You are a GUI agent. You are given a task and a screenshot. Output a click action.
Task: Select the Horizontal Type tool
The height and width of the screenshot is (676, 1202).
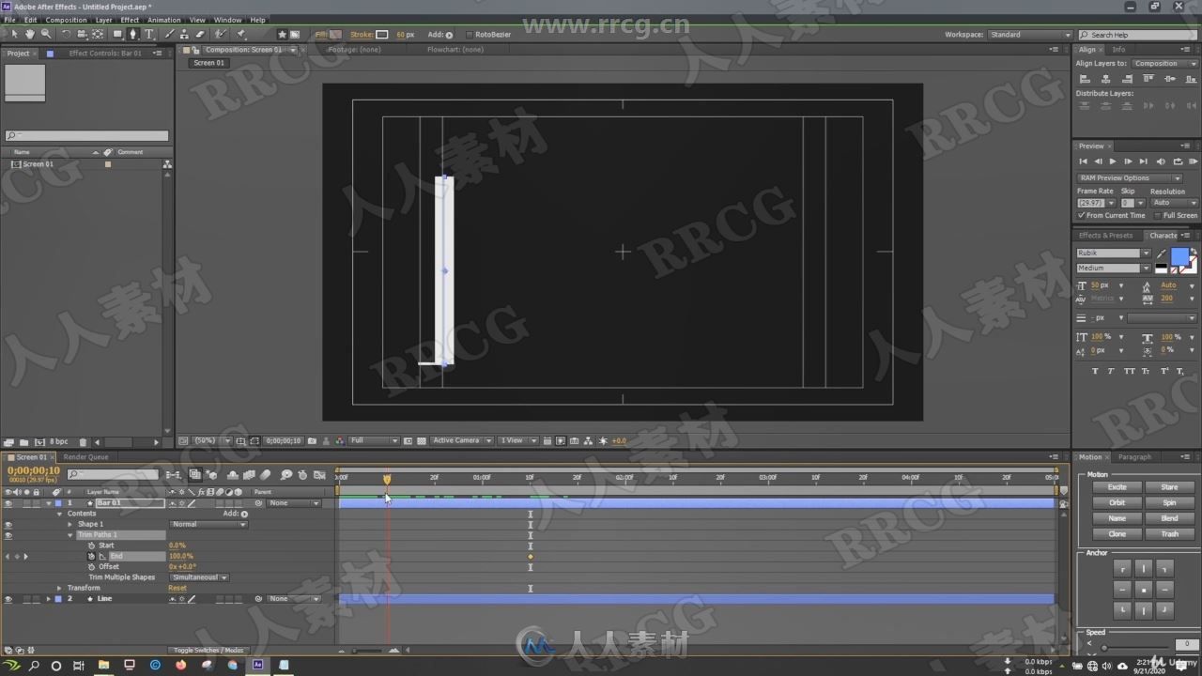click(148, 34)
